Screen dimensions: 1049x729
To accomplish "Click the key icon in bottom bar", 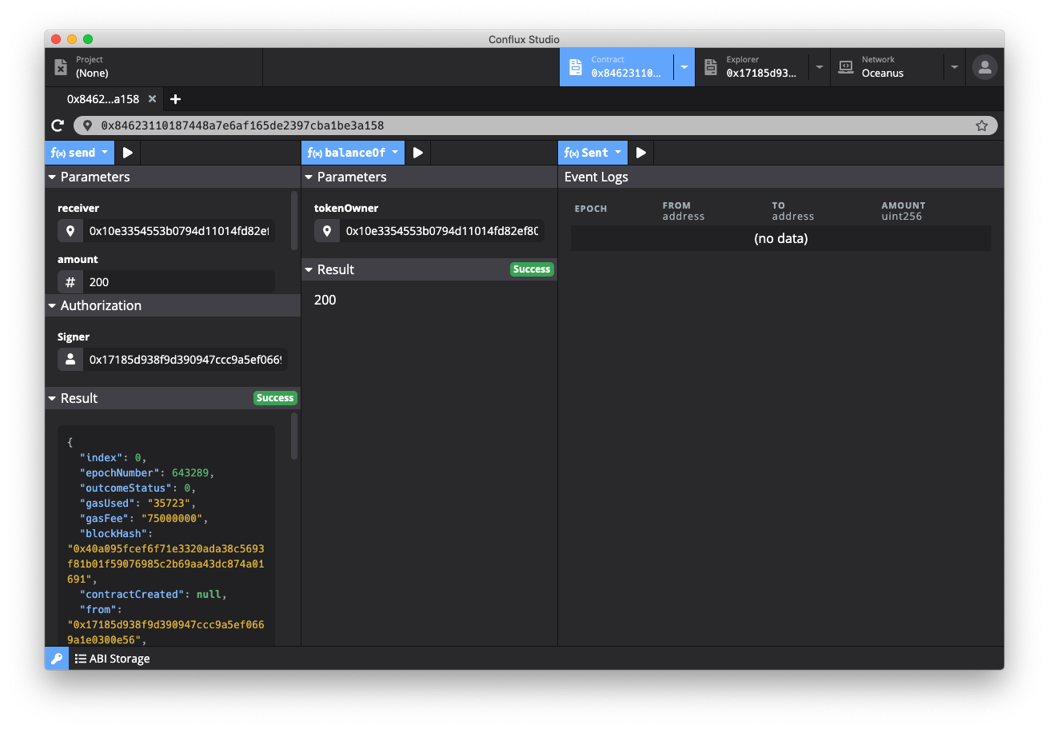I will tap(57, 659).
